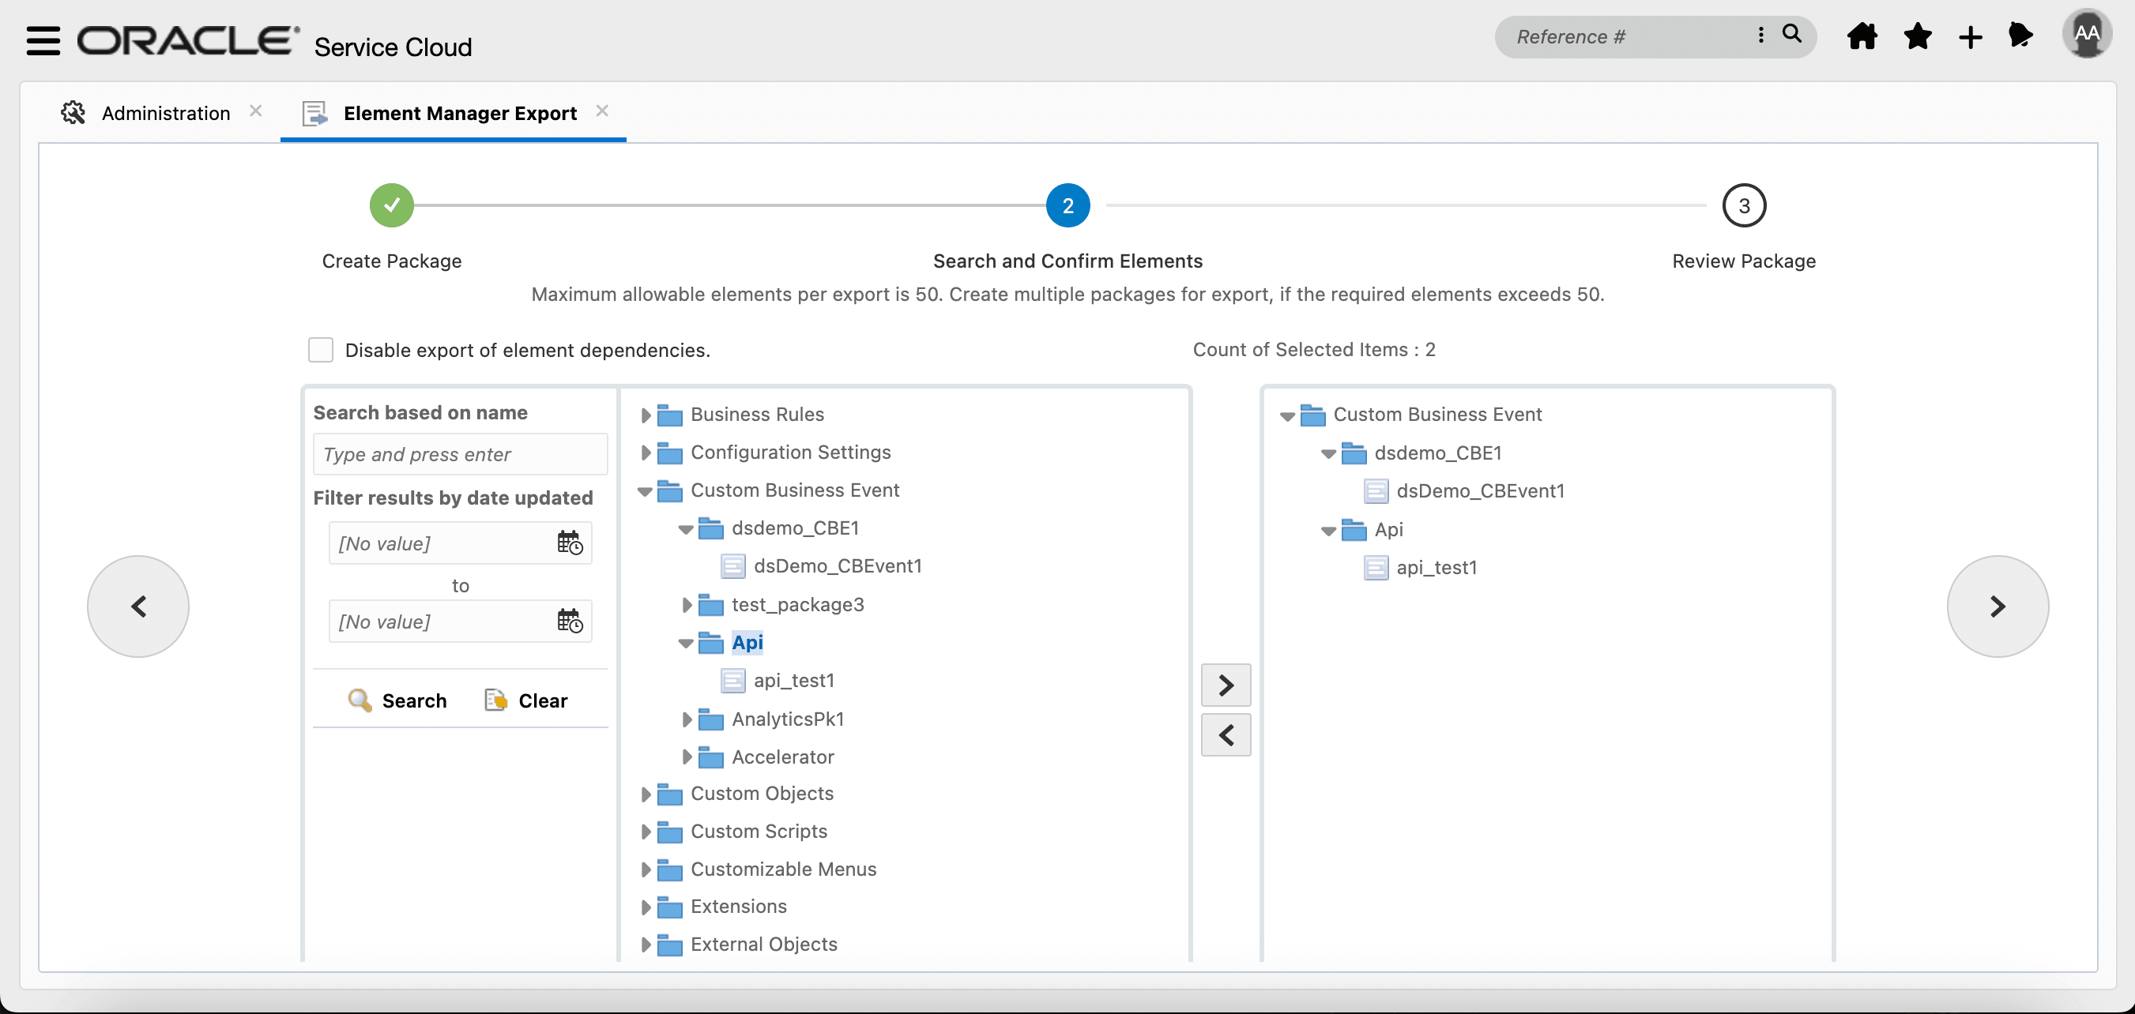Click the plus create-new icon
2135x1014 pixels.
pyautogui.click(x=1970, y=37)
